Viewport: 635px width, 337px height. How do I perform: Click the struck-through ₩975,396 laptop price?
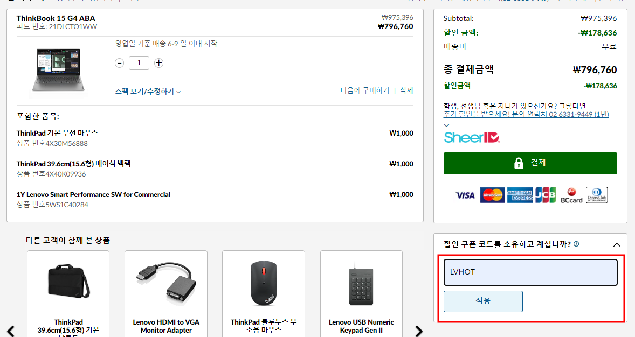397,17
